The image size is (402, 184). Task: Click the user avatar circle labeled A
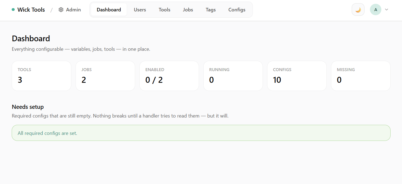click(375, 9)
